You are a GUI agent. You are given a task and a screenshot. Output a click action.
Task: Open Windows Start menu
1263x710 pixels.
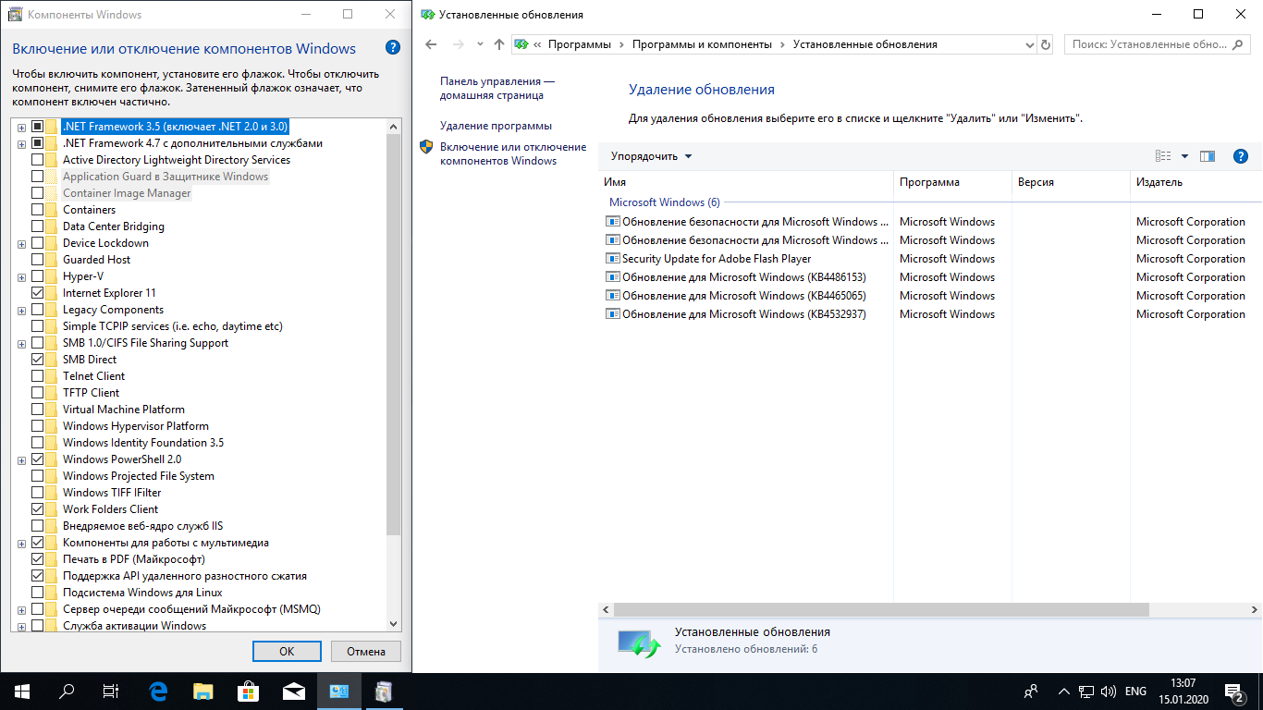[x=22, y=692]
